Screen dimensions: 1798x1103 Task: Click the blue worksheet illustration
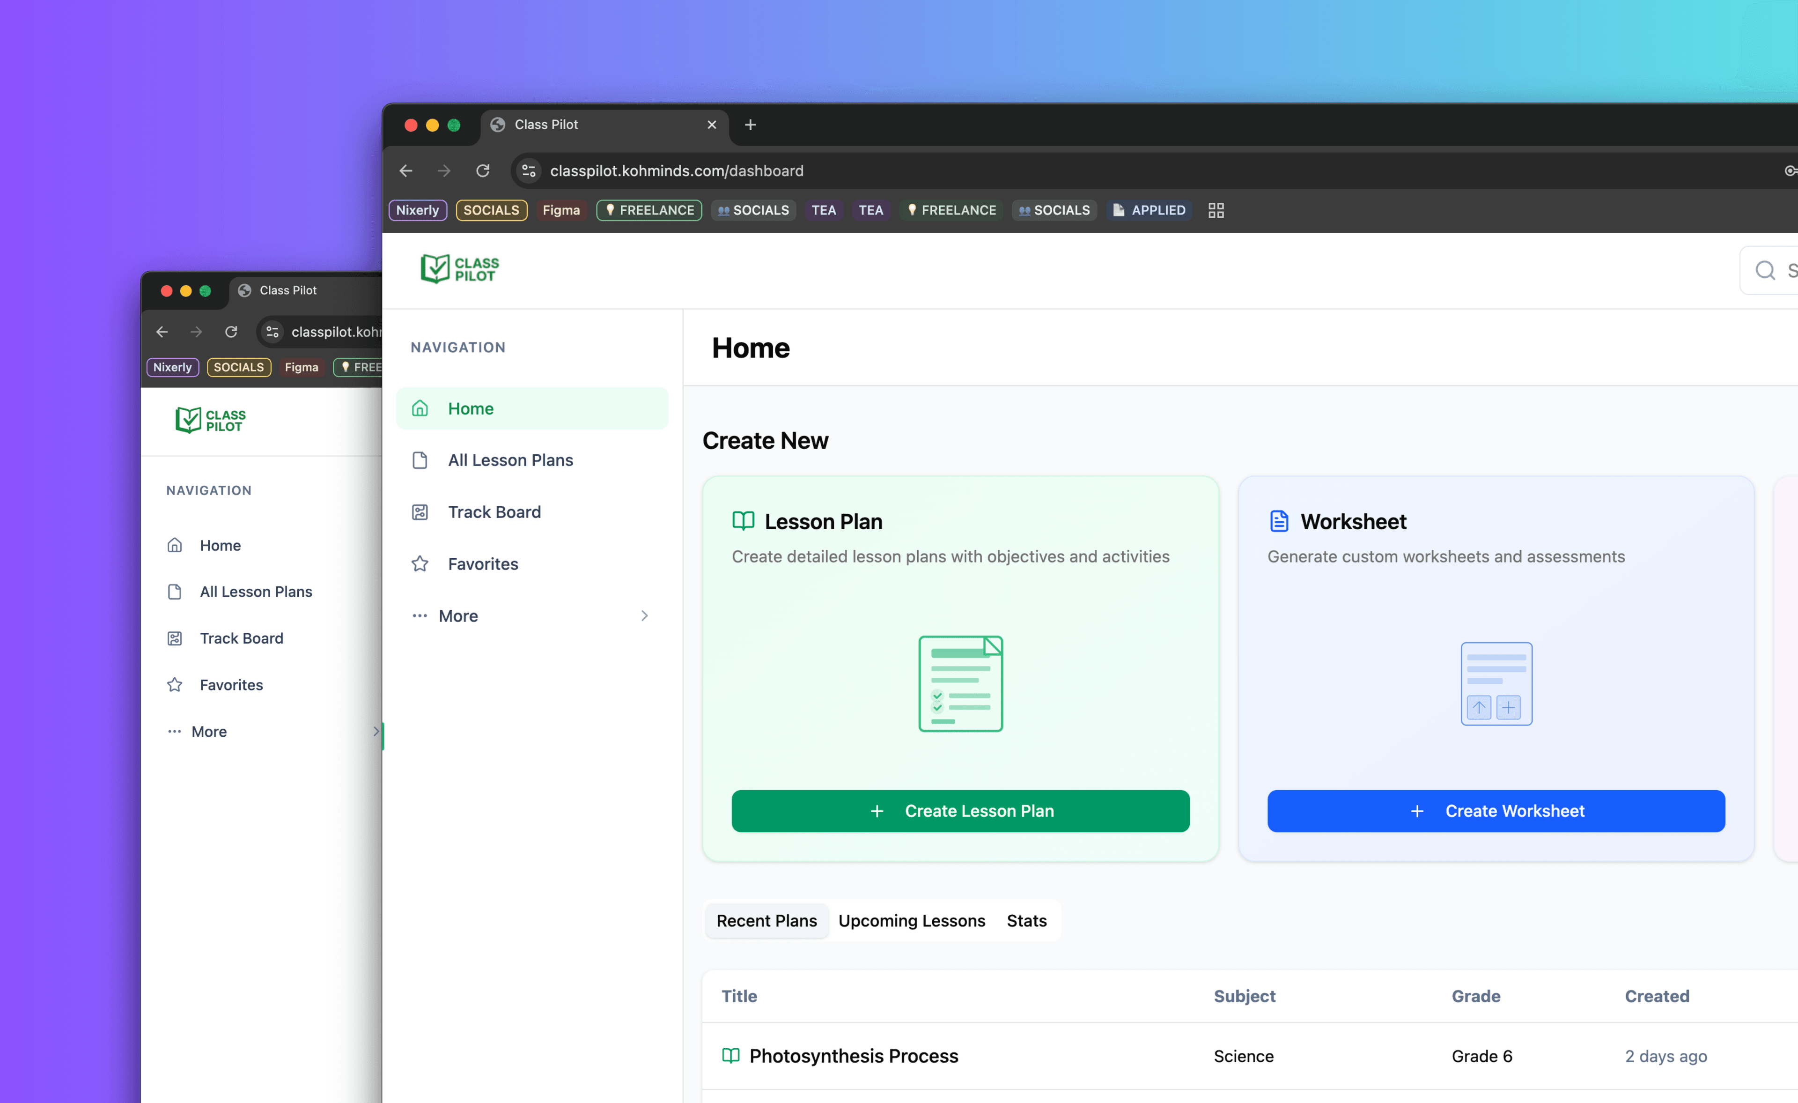[x=1496, y=683]
